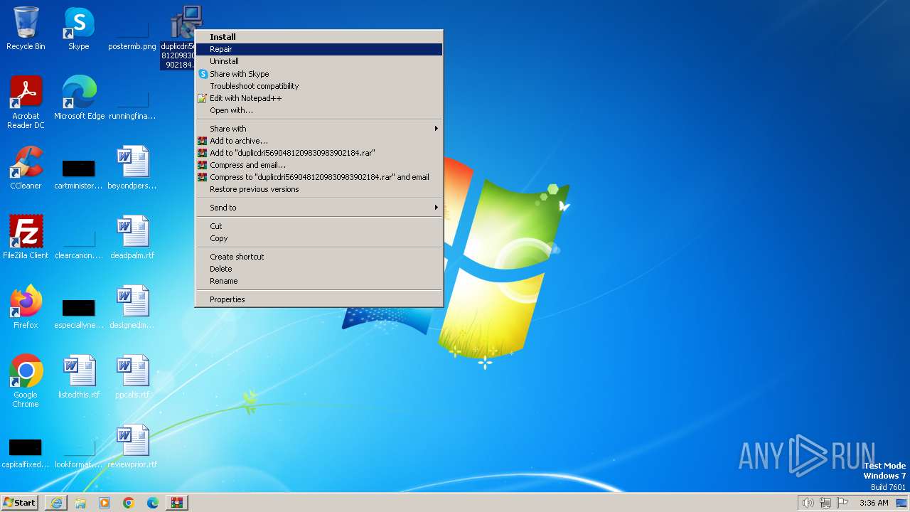Choose Install from context menu
910x512 pixels.
[319, 37]
